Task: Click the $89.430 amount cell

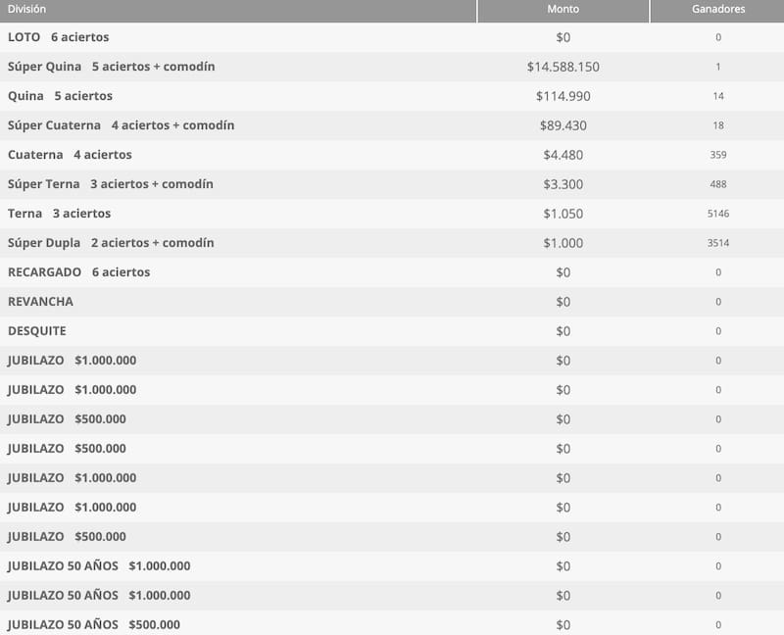Action: click(563, 125)
